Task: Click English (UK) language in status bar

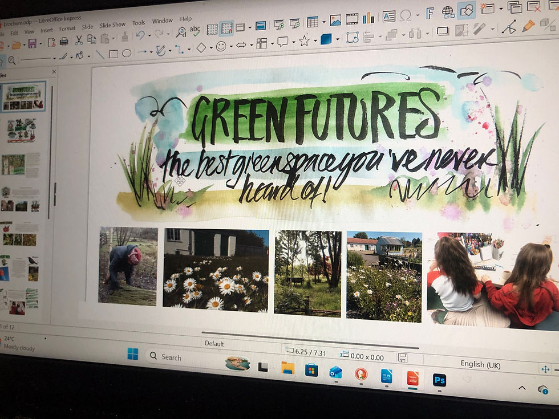Action: tap(480, 364)
